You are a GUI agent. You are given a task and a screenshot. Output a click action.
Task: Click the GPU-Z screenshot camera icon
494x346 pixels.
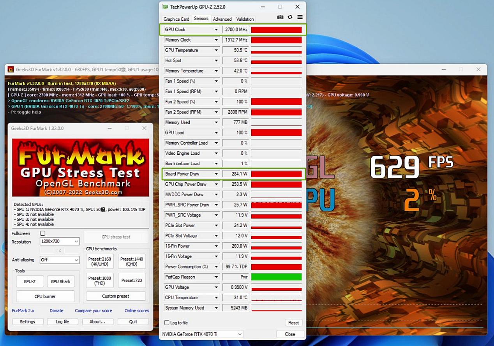pos(280,17)
